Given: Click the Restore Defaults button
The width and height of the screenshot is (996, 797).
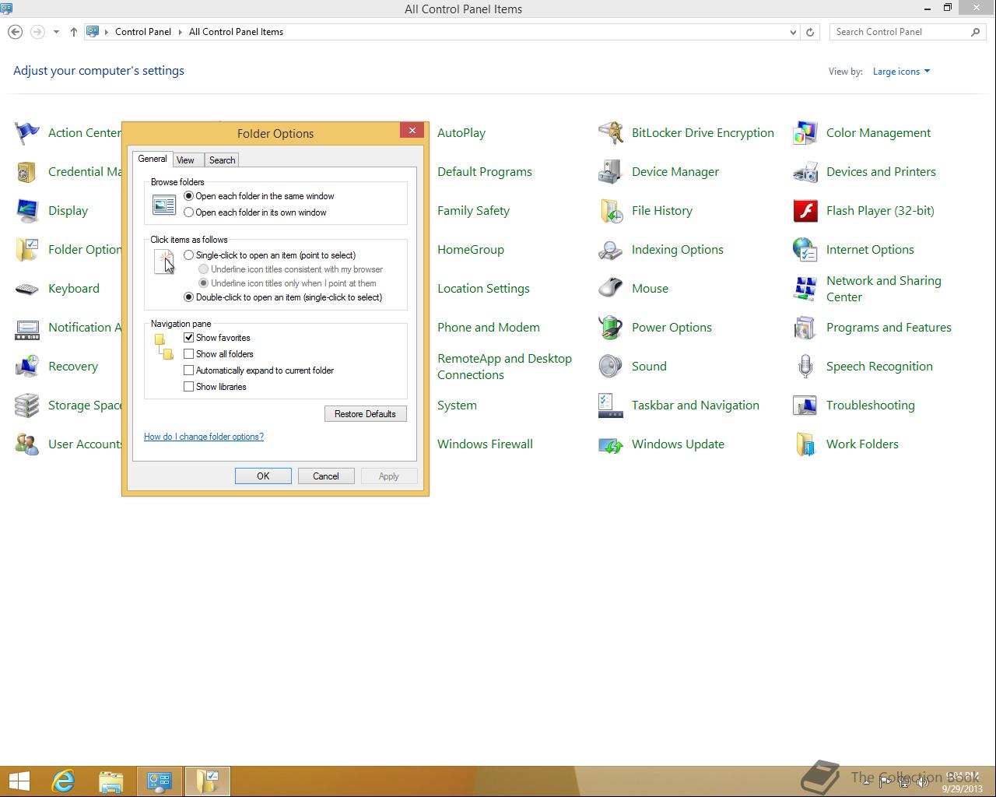Looking at the screenshot, I should click(x=365, y=414).
